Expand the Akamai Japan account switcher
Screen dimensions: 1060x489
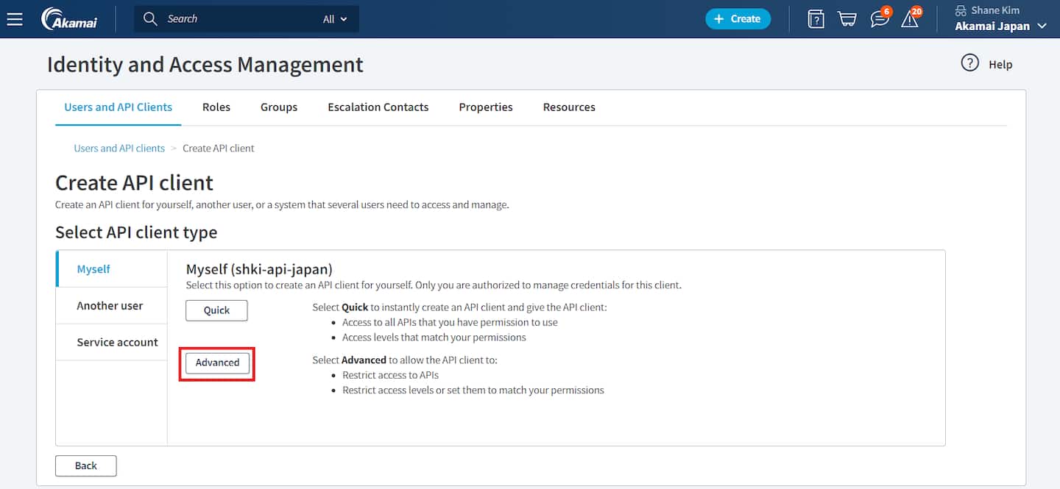pyautogui.click(x=1000, y=26)
